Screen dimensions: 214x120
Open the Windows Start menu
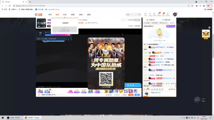click(2, 118)
